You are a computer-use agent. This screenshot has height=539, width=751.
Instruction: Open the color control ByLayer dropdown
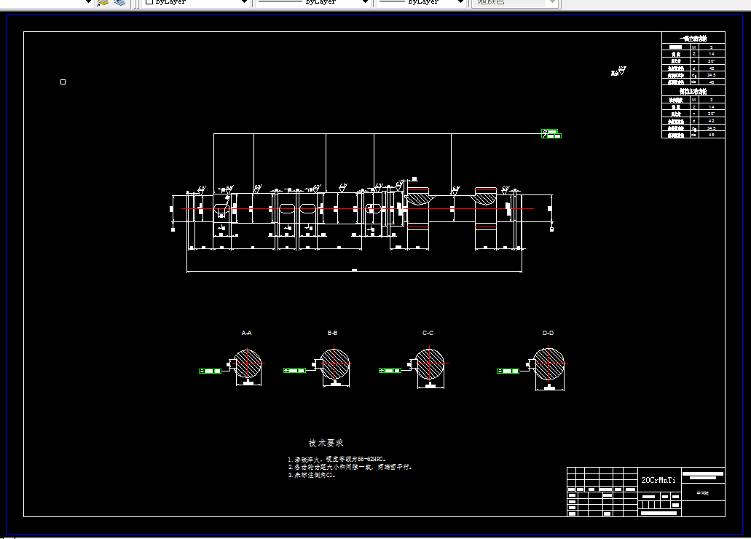pos(195,2)
